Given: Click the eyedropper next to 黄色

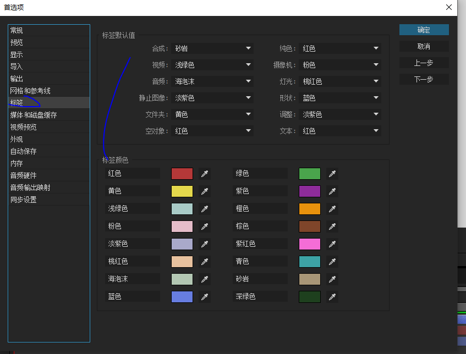Looking at the screenshot, I should (205, 191).
